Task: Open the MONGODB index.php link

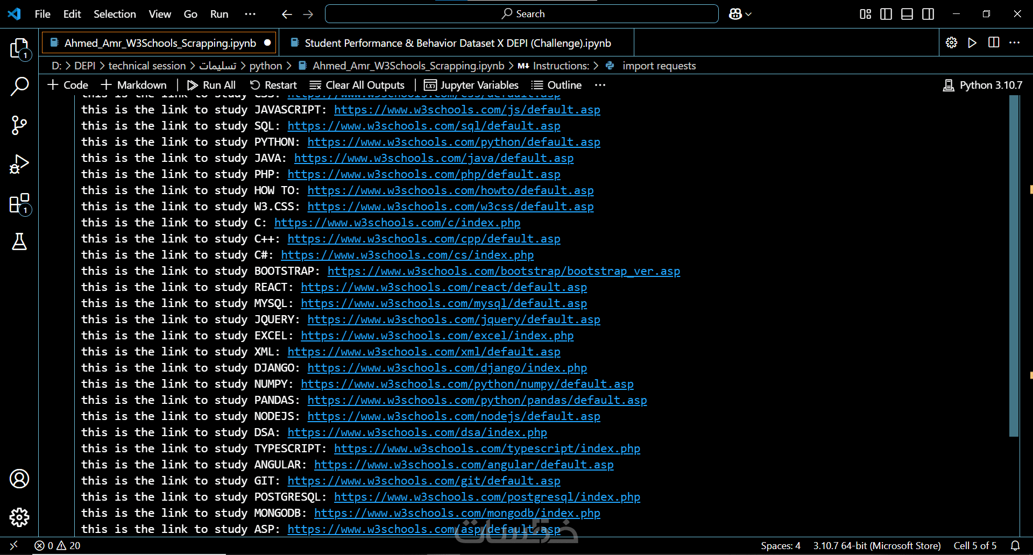Action: point(457,513)
